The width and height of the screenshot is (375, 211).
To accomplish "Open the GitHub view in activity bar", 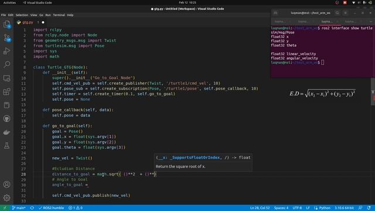I will (6, 118).
